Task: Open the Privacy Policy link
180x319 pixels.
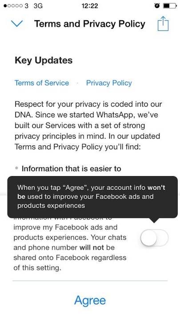Action: 109,83
